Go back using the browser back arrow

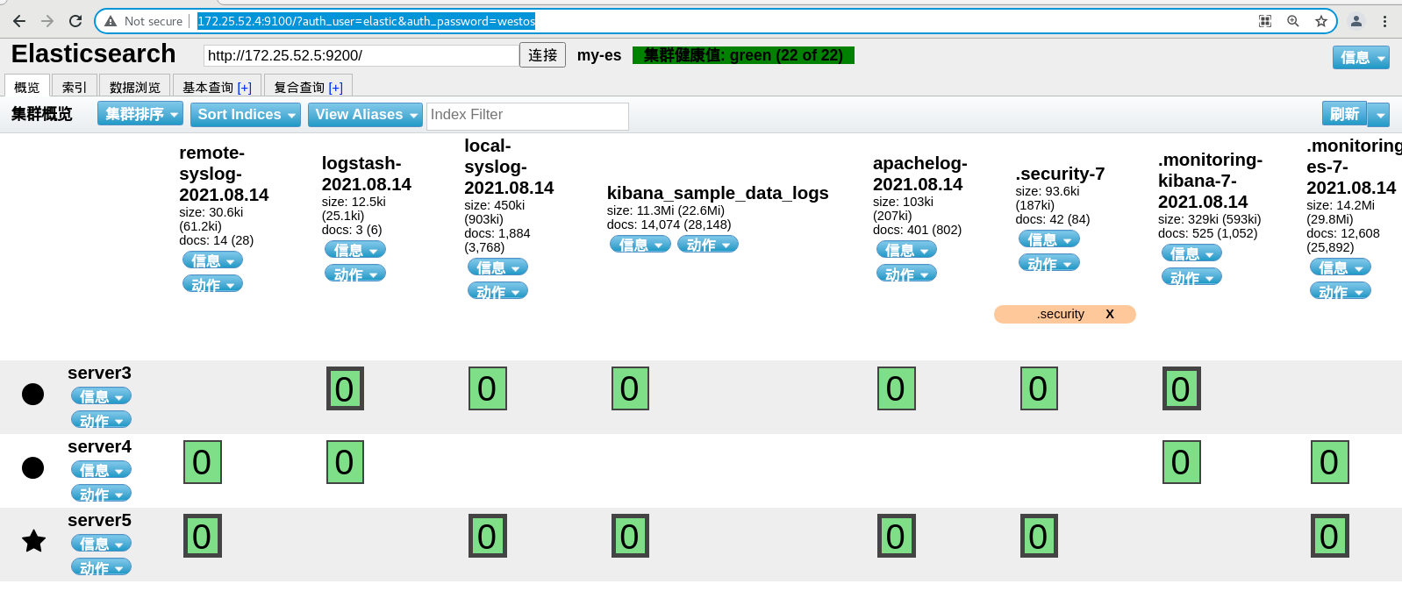coord(19,21)
